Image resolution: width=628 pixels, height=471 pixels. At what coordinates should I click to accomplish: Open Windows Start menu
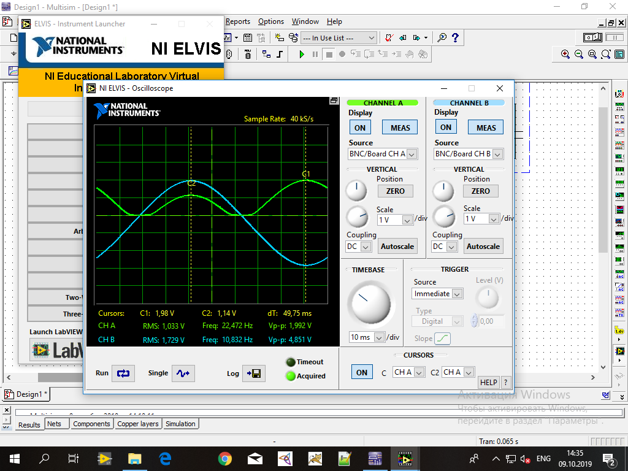pos(15,459)
